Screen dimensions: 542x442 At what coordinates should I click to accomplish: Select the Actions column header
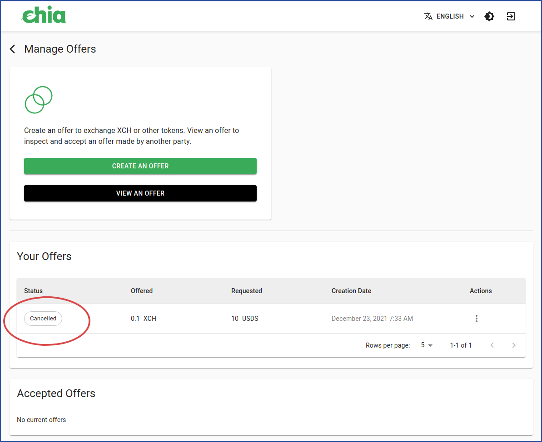(481, 291)
